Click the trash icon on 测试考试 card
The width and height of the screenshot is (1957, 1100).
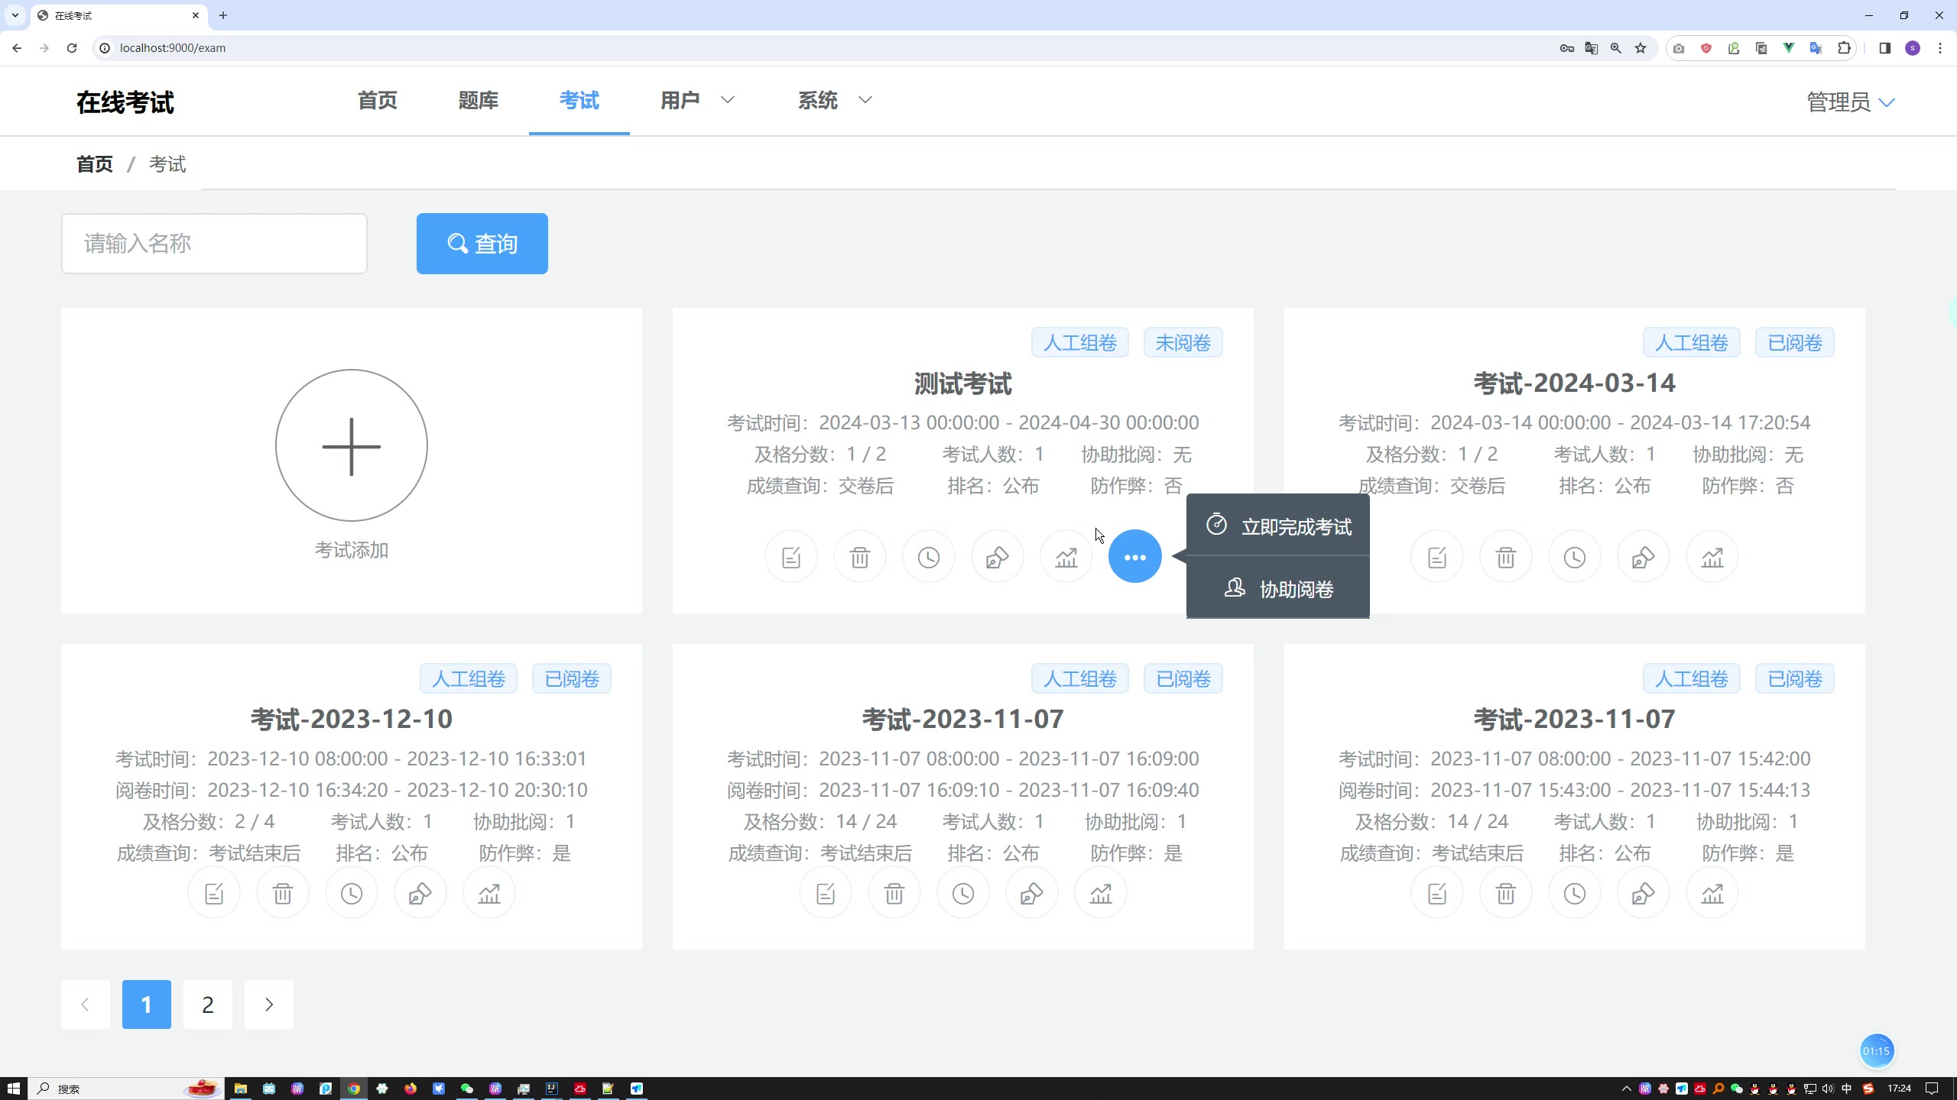tap(860, 557)
